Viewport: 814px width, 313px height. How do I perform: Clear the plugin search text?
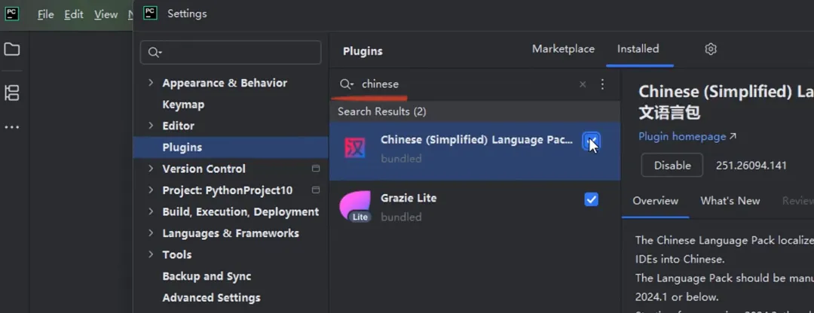point(583,84)
